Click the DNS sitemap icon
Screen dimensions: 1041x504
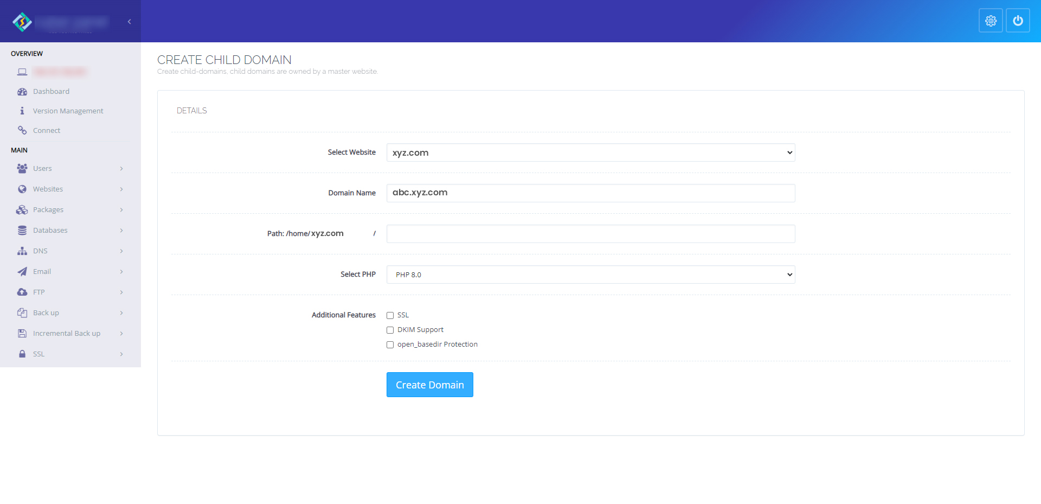pyautogui.click(x=22, y=251)
